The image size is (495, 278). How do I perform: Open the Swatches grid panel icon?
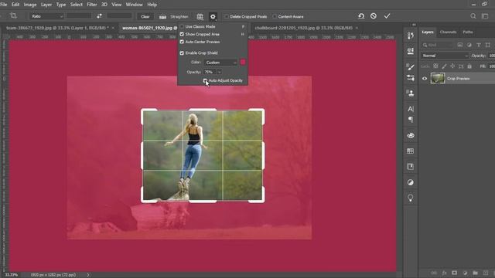pos(411,151)
